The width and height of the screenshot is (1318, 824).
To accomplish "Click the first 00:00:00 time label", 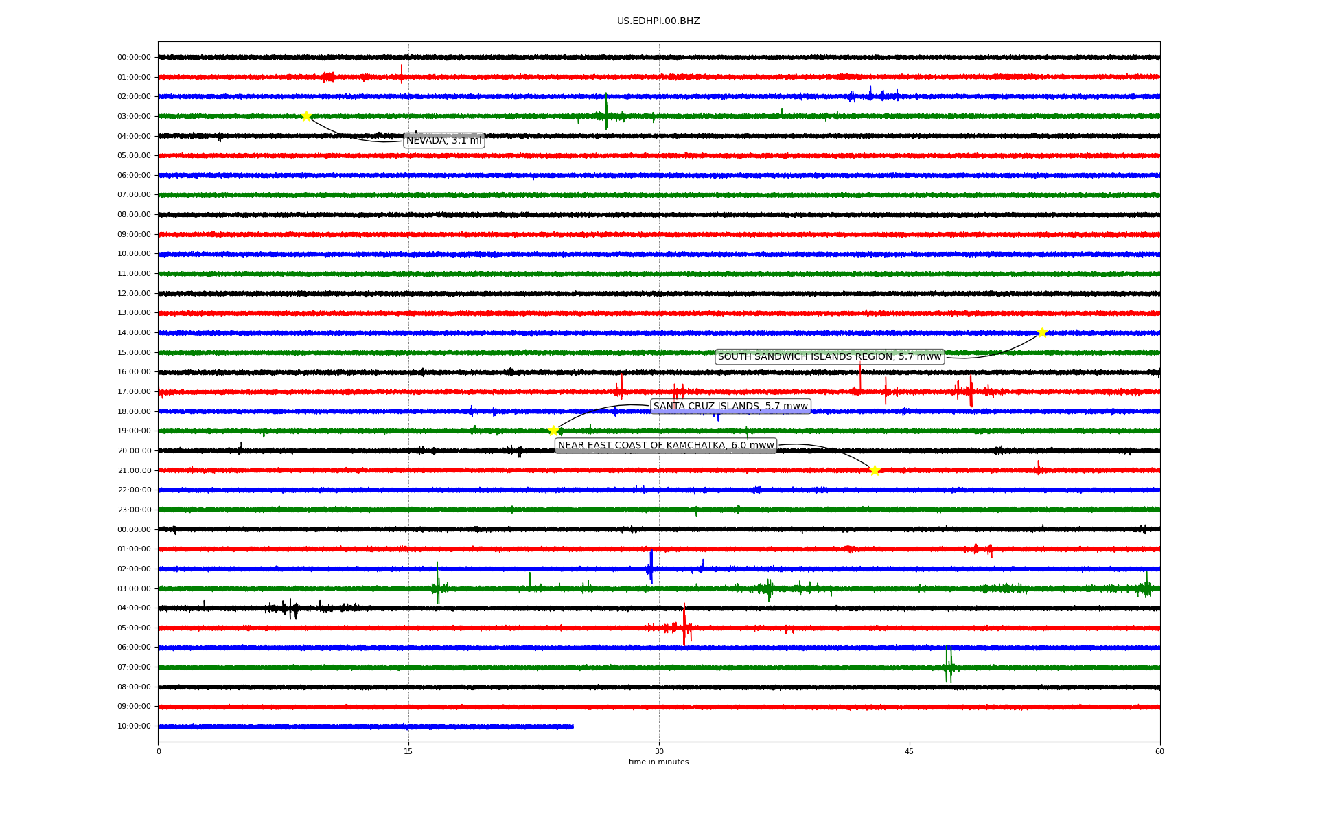I will click(x=134, y=58).
